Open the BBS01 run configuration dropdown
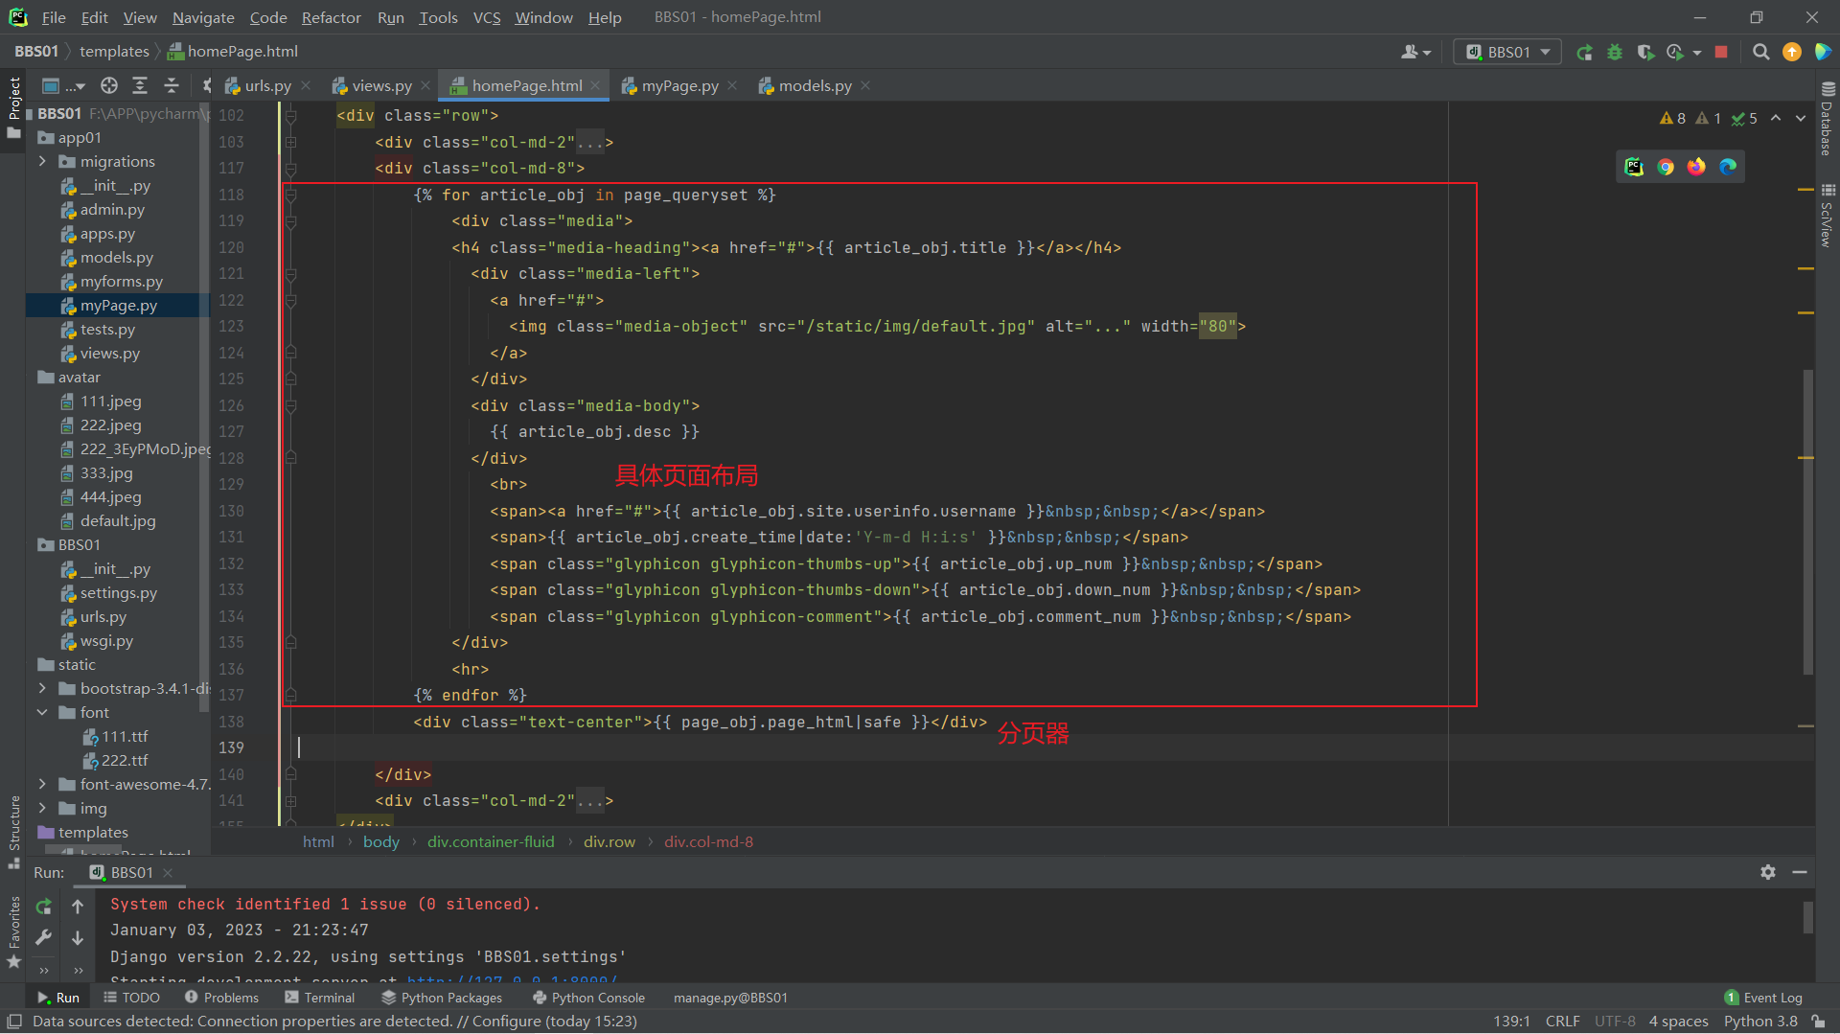The width and height of the screenshot is (1840, 1034). tap(1507, 52)
